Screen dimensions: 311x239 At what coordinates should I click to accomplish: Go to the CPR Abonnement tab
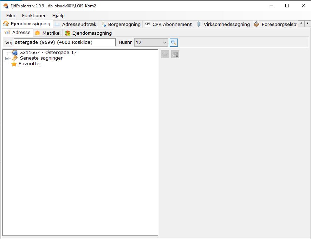coord(168,24)
